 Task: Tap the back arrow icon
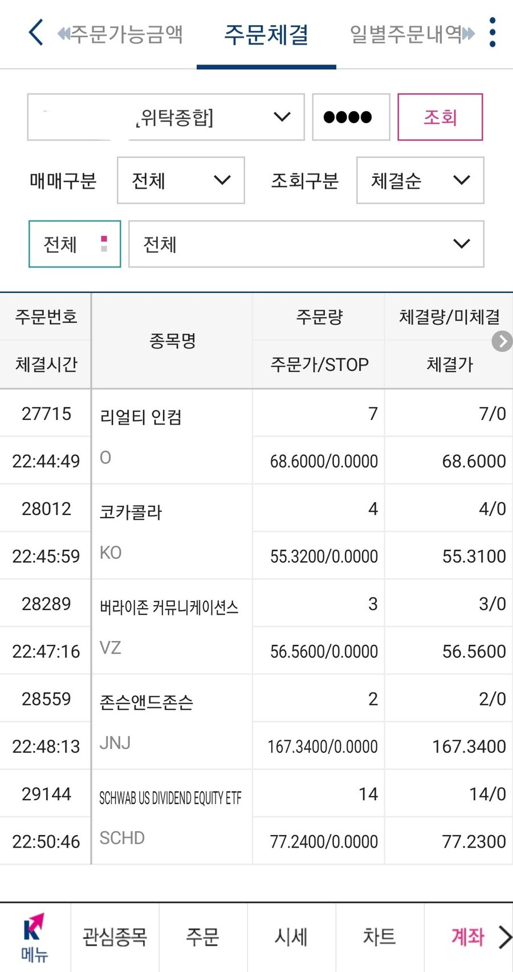point(36,33)
